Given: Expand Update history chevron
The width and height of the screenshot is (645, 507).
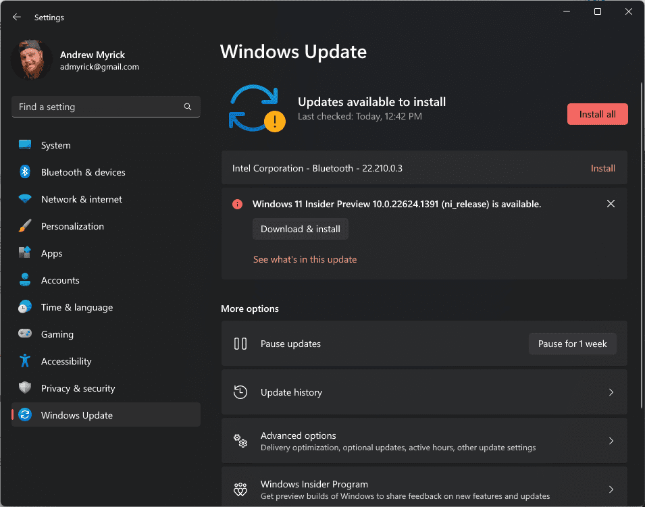Looking at the screenshot, I should click(611, 392).
